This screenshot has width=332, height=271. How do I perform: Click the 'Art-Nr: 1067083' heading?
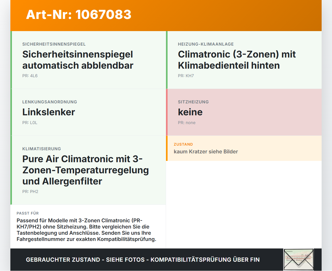pos(79,15)
